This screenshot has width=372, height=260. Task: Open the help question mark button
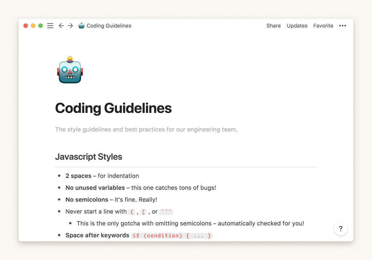(341, 229)
